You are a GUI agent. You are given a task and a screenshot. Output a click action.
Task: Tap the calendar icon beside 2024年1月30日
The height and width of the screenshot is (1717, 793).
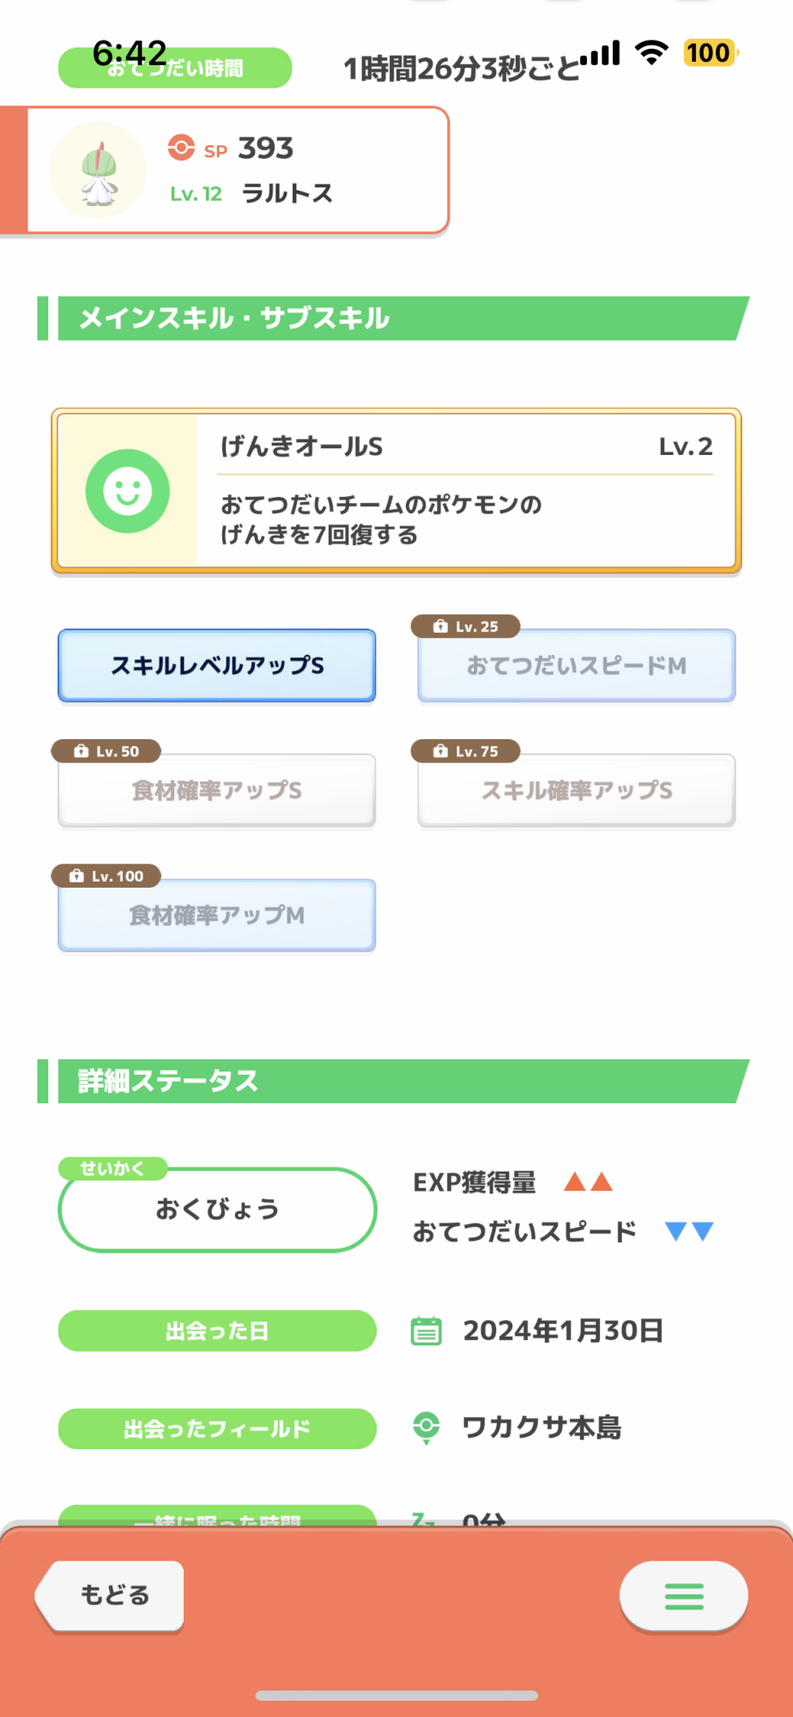pos(427,1331)
